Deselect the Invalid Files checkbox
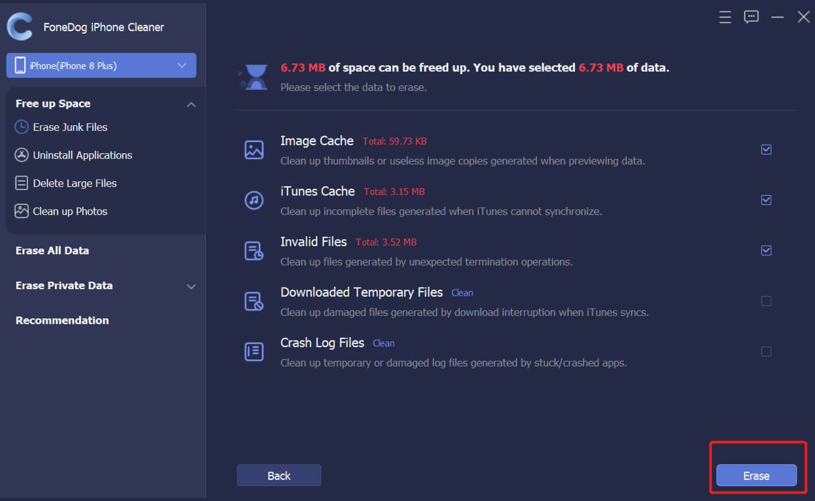 (766, 250)
